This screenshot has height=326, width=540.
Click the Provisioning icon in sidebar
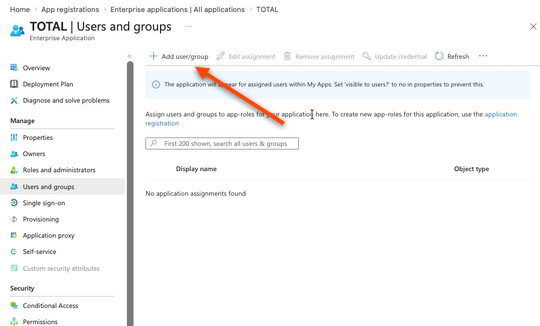pyautogui.click(x=14, y=219)
